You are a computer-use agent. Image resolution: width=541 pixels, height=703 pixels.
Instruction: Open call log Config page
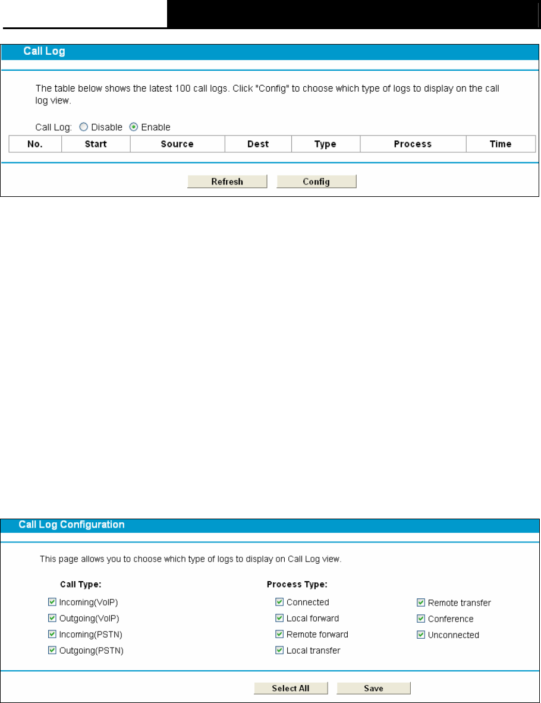pos(316,181)
